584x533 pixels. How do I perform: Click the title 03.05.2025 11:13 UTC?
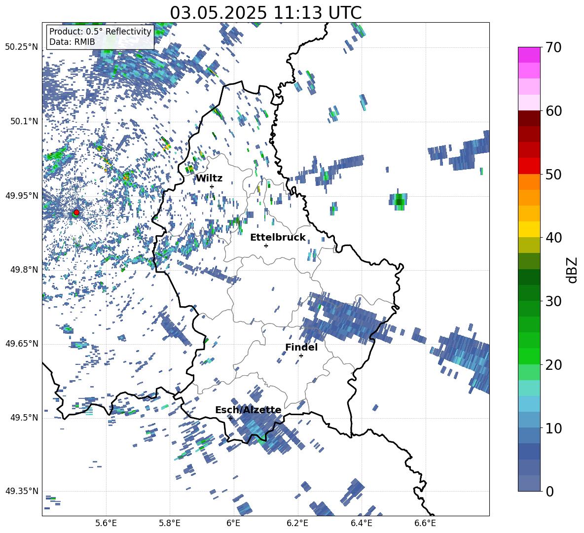[x=266, y=13]
